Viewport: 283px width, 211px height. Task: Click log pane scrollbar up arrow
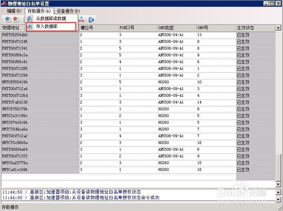tap(278, 192)
